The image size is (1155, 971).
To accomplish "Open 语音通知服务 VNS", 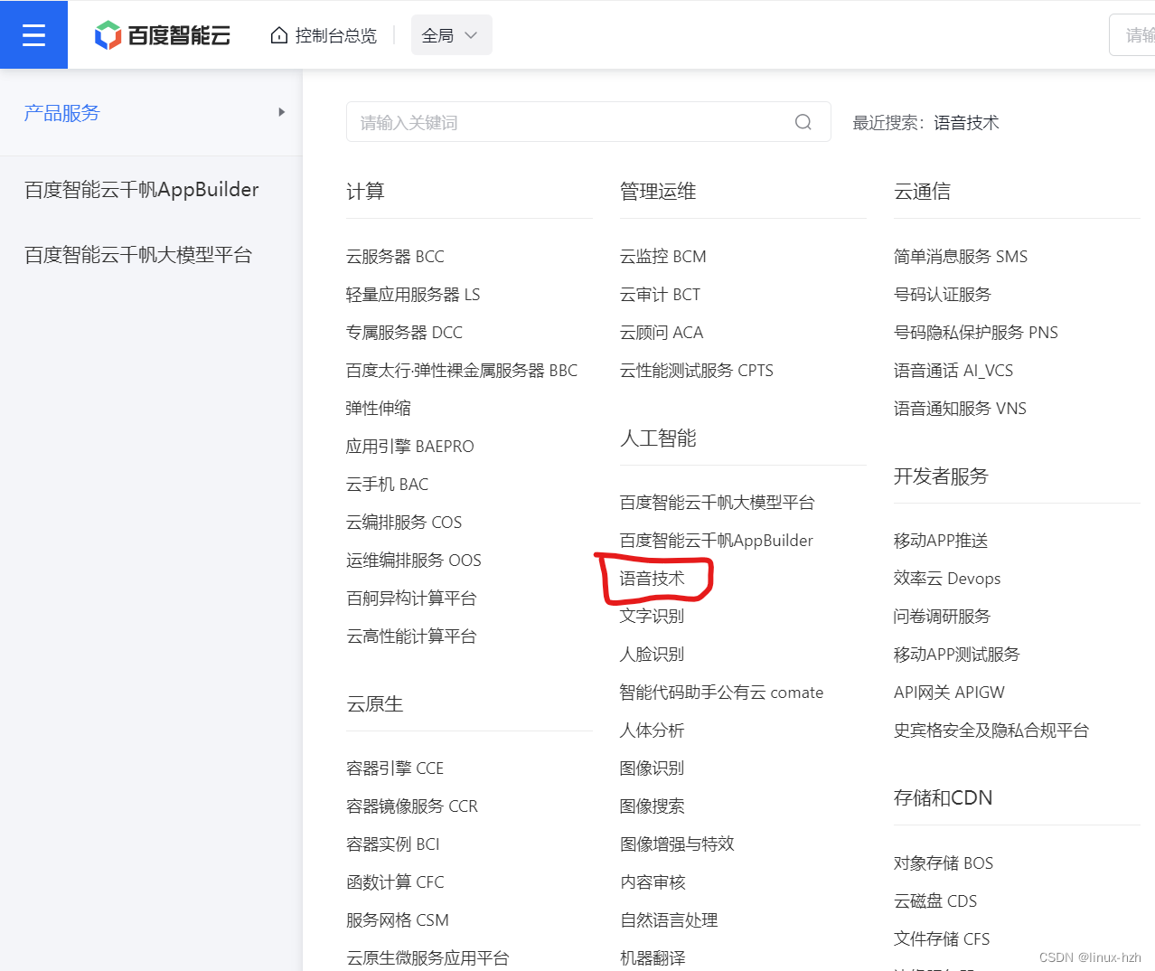I will click(960, 409).
